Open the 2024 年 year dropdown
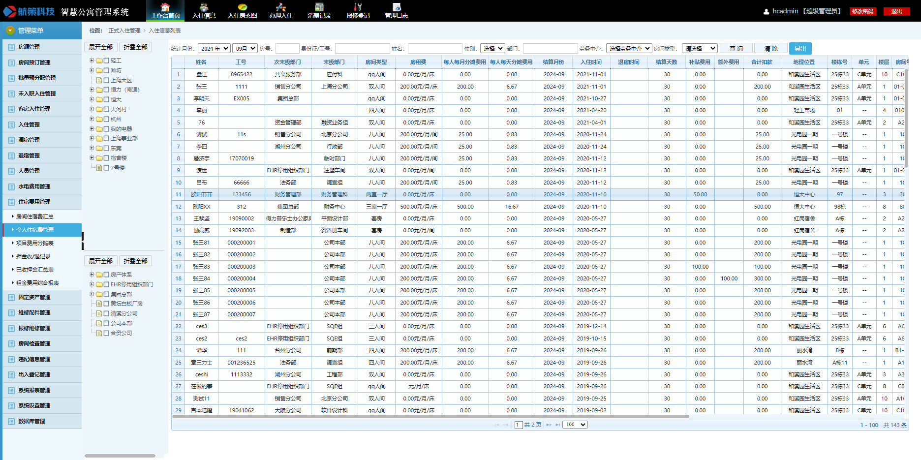Image resolution: width=921 pixels, height=460 pixels. coord(214,49)
